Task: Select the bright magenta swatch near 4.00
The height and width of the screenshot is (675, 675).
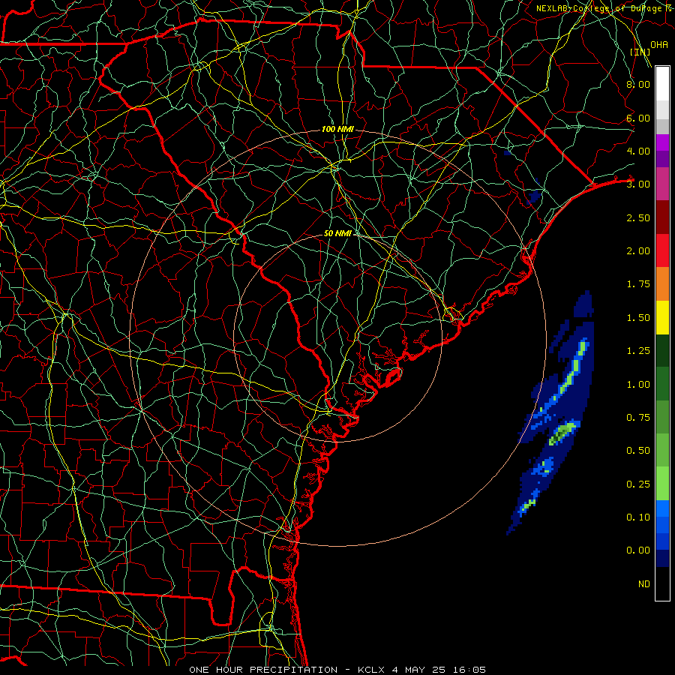Action: [662, 142]
